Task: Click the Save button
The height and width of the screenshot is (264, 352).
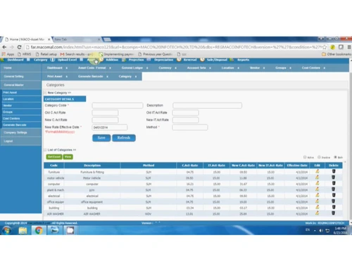Action: tap(101, 138)
